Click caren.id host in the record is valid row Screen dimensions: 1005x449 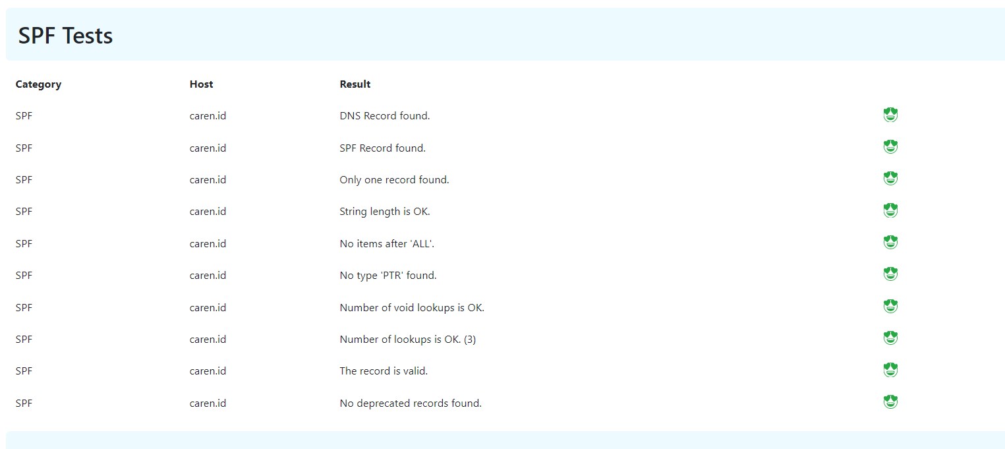coord(208,371)
